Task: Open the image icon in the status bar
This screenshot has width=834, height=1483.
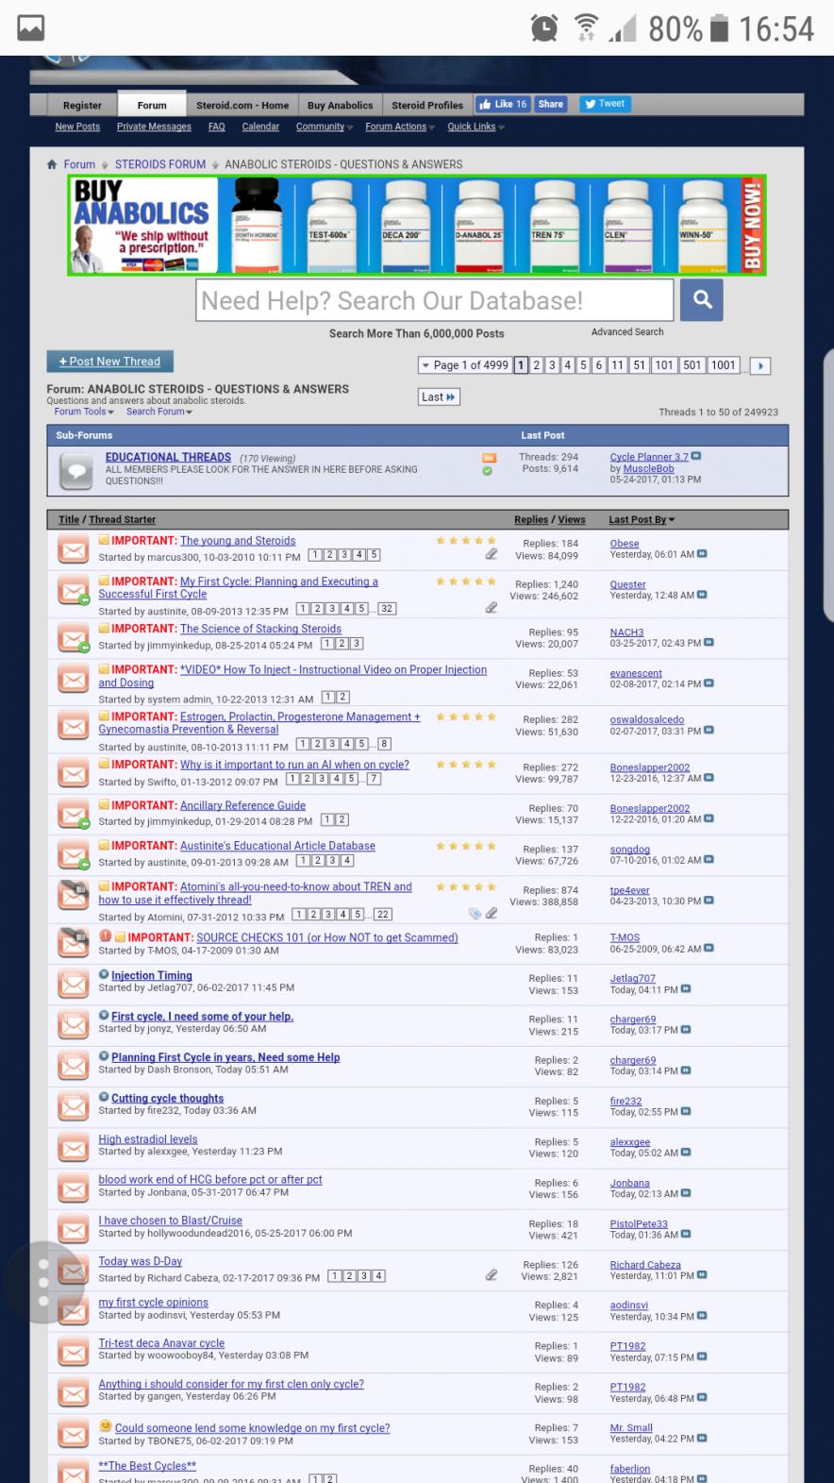Action: click(x=31, y=28)
